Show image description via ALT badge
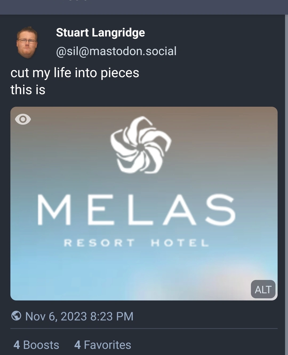 (x=263, y=289)
